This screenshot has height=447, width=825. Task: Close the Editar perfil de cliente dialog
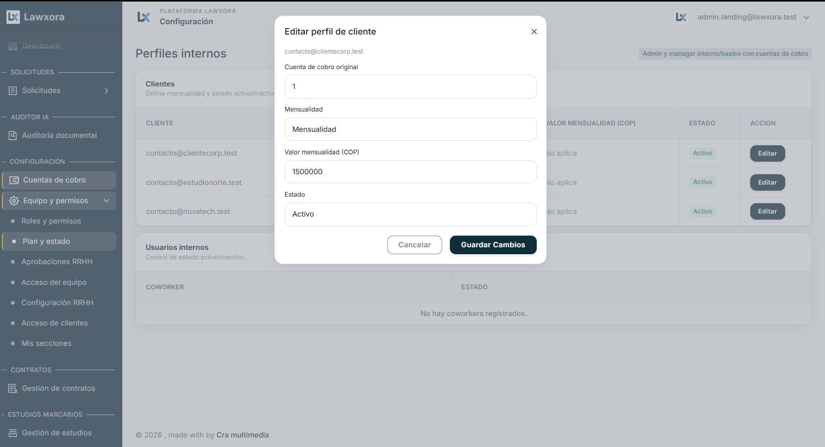(x=534, y=32)
